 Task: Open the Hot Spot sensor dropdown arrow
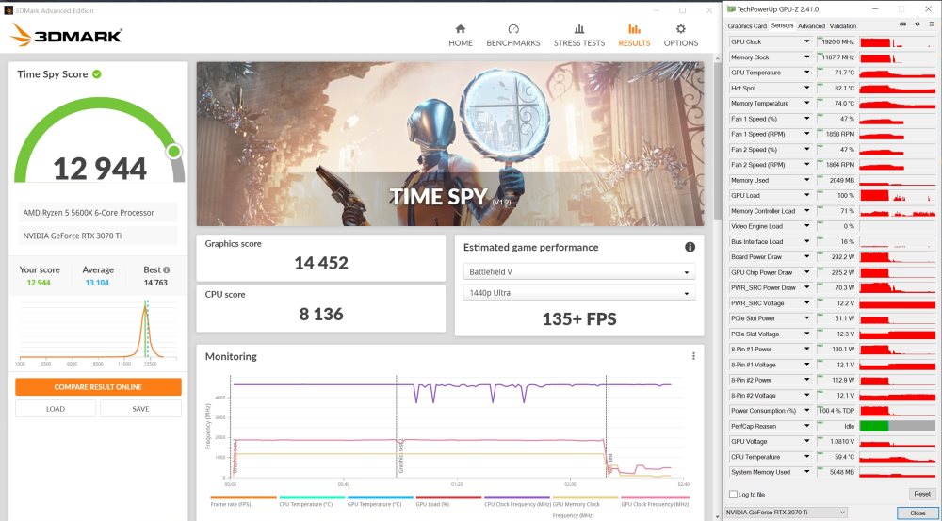[x=807, y=88]
